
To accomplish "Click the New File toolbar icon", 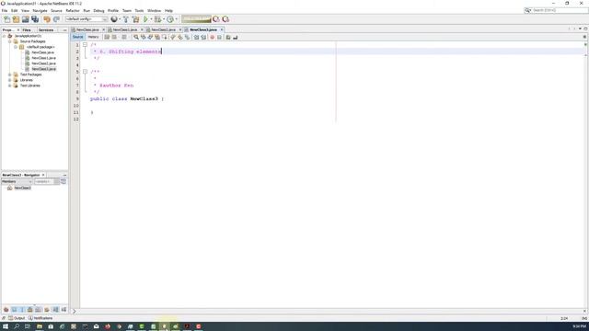I will 6,19.
